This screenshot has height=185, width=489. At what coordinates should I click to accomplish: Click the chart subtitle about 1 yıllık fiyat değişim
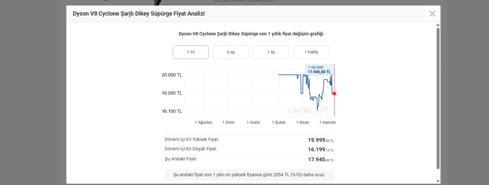[x=251, y=34]
